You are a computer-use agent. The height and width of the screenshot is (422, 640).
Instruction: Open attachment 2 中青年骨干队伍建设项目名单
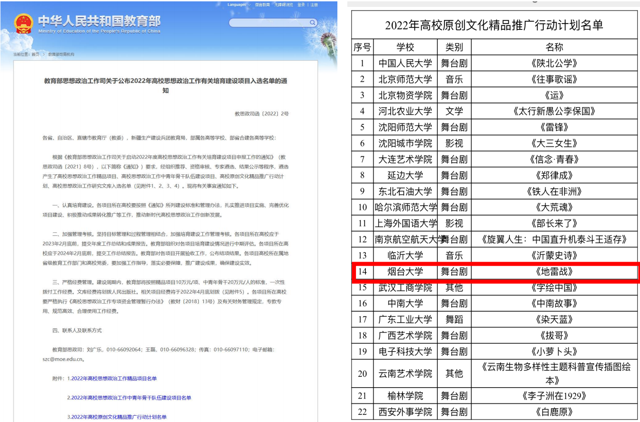coord(129,398)
